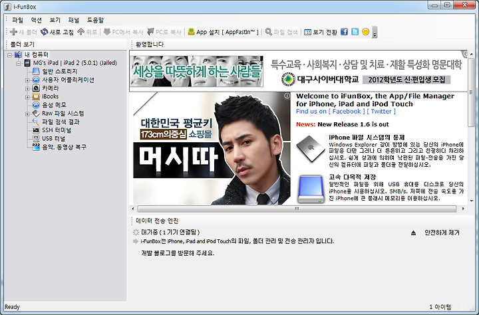Switch layout with 보기 전환 icon
479x315 pixels.
[307, 32]
